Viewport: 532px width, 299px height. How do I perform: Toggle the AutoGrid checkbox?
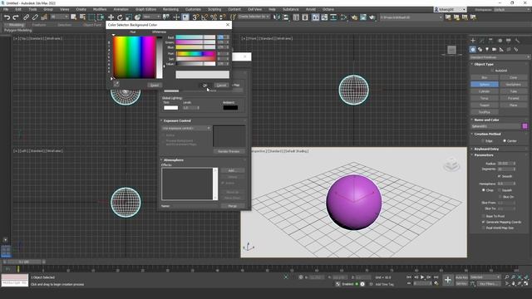coord(492,71)
